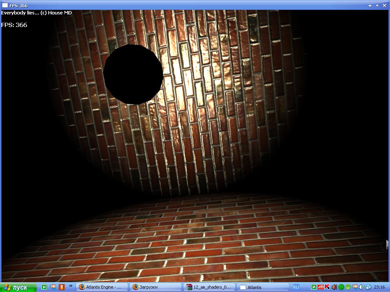390x292 pixels.
Task: Click the green quick launch icon
Action: click(x=44, y=287)
